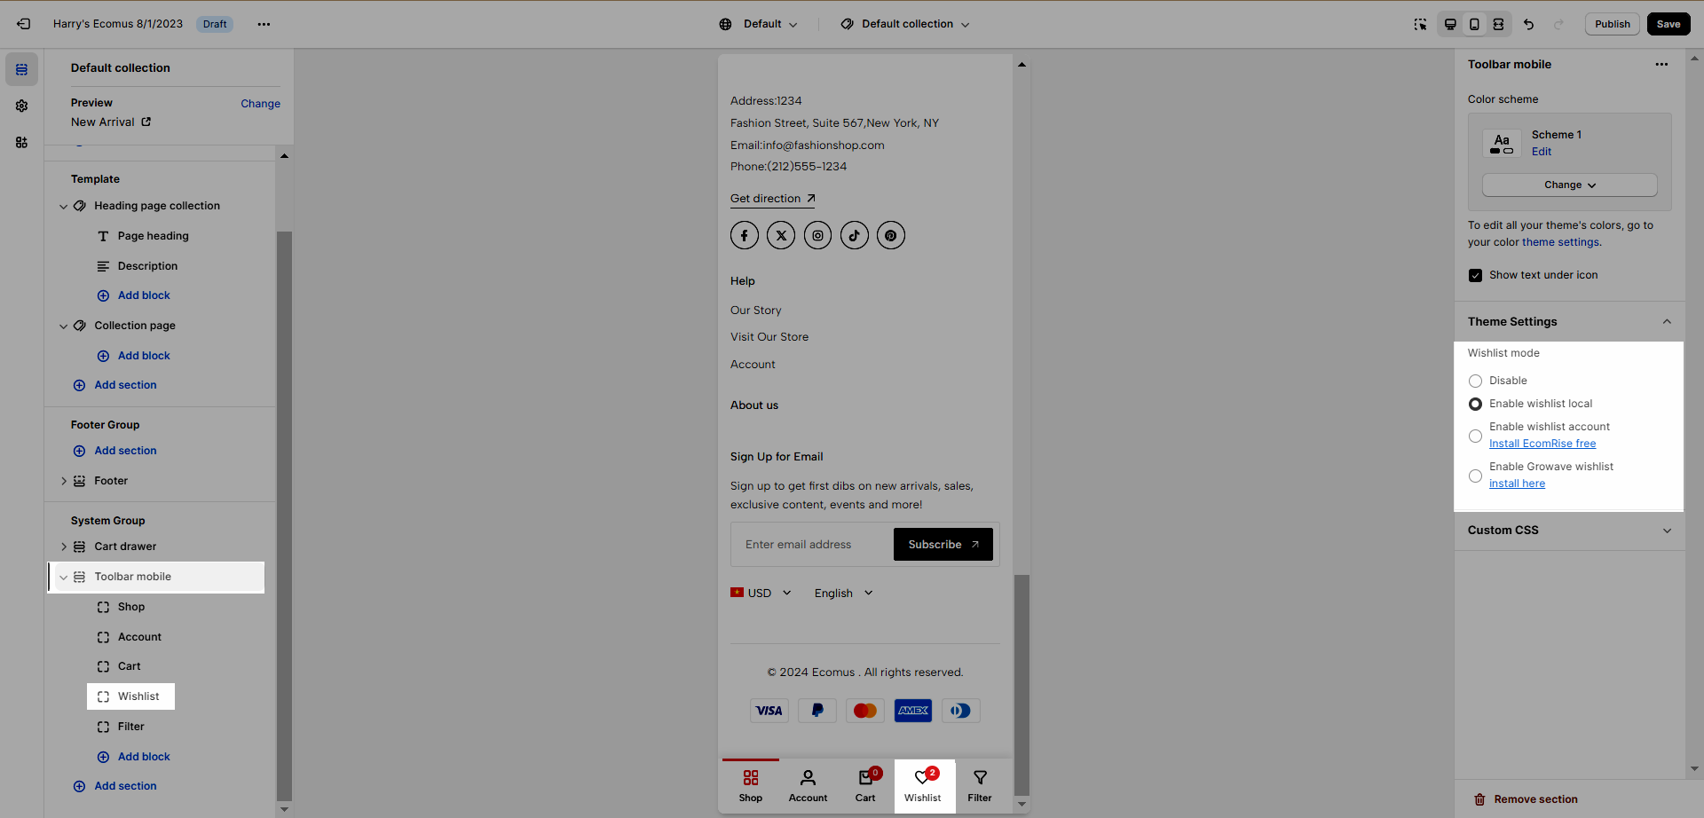
Task: Tap the Wishlist heart icon in mobile toolbar
Action: coord(923,777)
